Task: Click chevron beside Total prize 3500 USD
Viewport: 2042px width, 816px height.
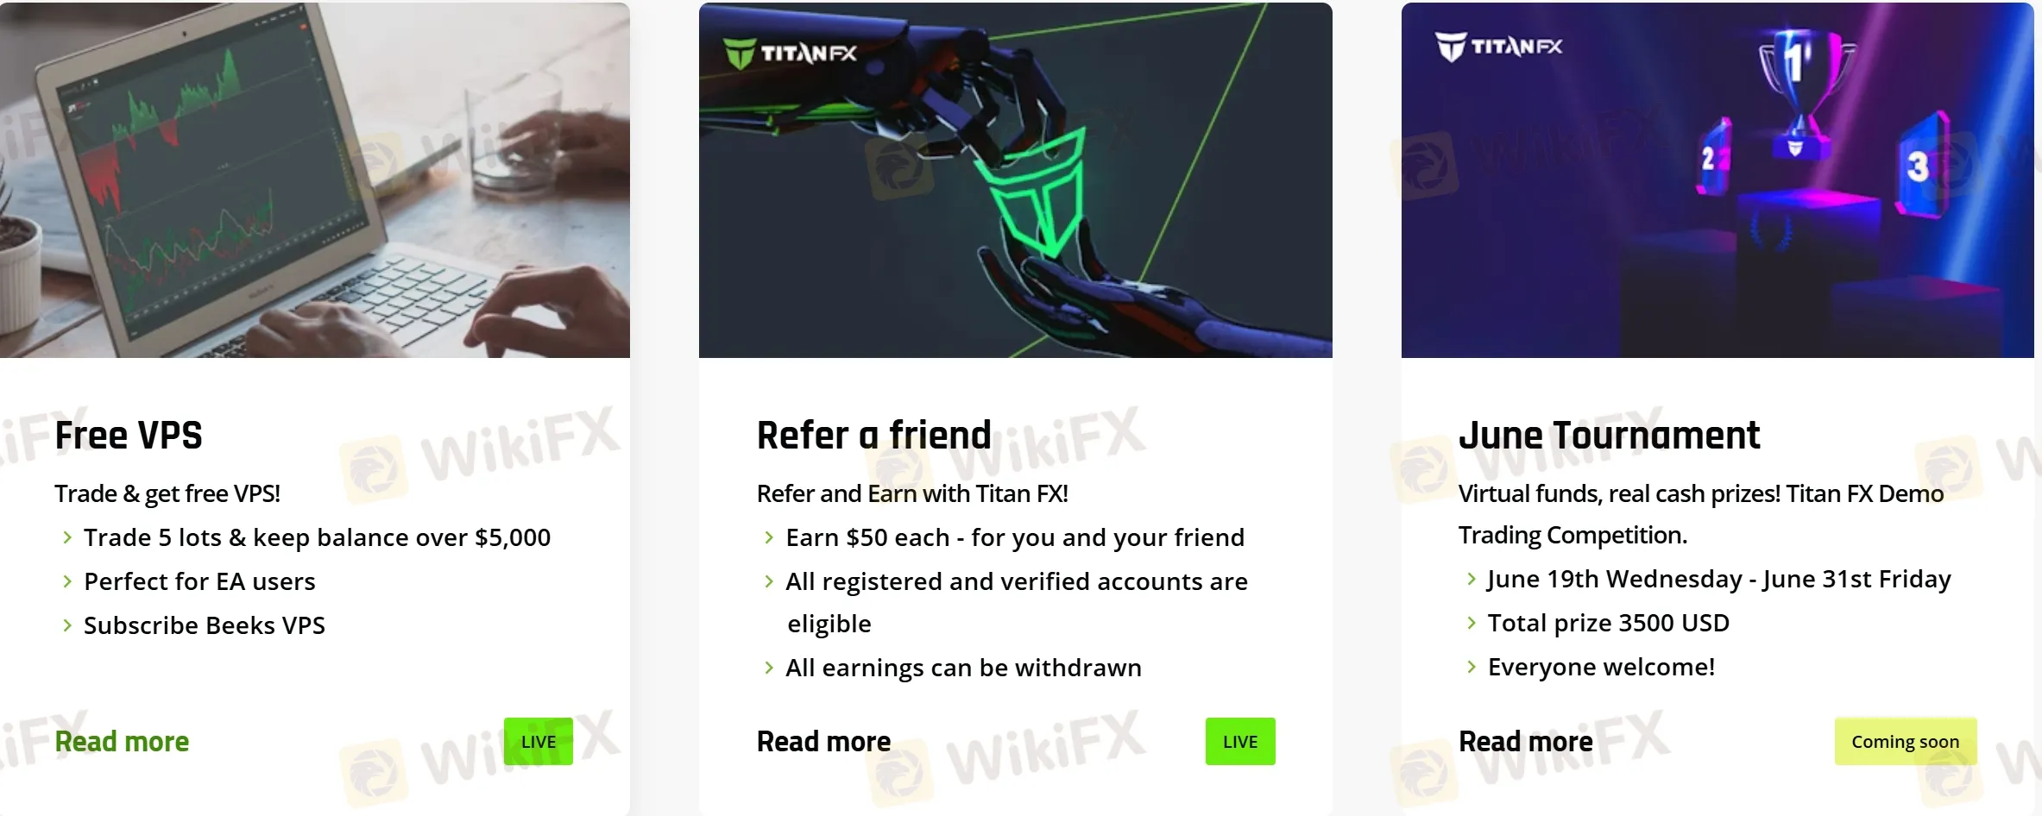Action: (x=1472, y=623)
